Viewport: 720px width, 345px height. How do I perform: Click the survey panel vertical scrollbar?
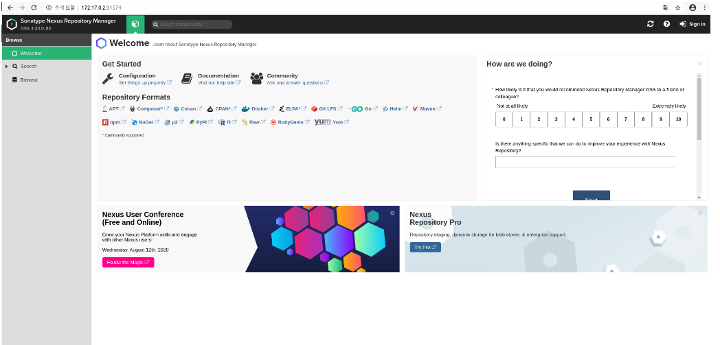[699, 109]
